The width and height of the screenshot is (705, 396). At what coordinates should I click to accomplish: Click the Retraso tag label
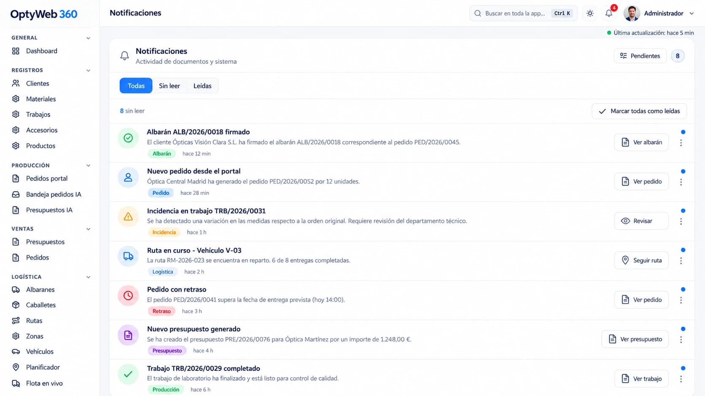click(x=161, y=311)
